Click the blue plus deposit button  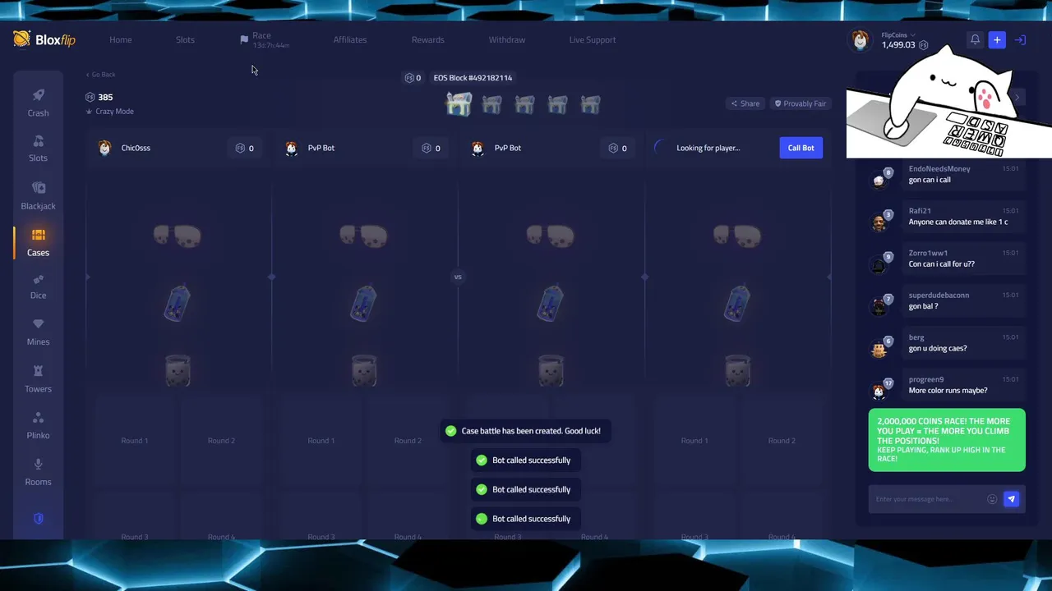coord(997,39)
